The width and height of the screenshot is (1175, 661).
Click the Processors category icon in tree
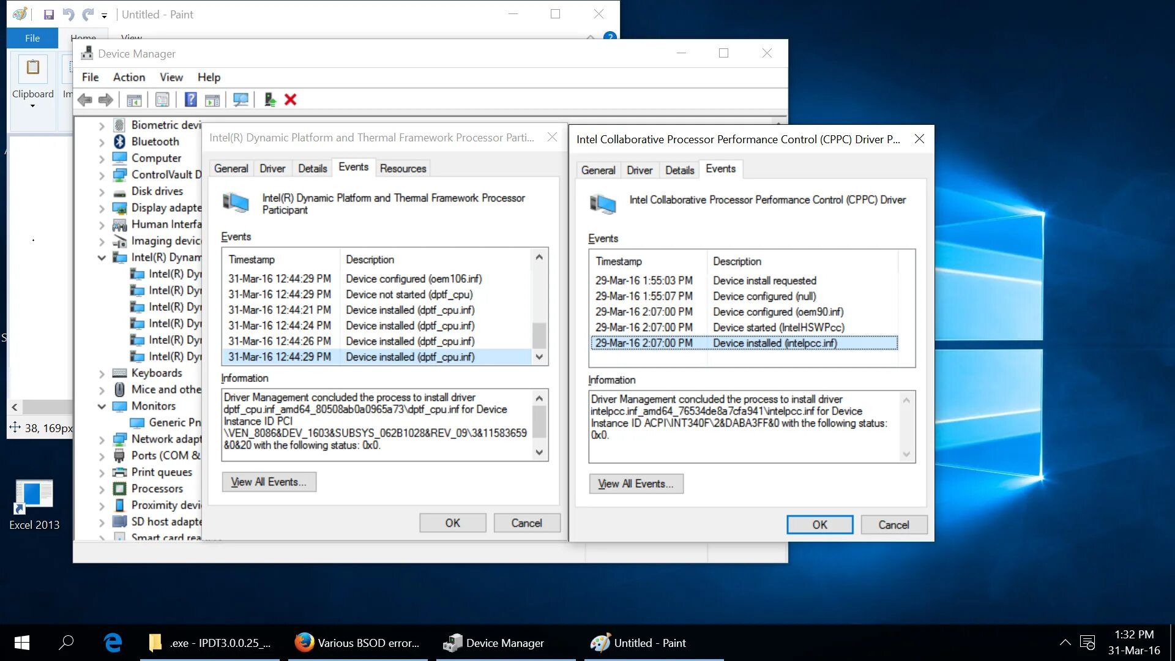click(x=120, y=488)
